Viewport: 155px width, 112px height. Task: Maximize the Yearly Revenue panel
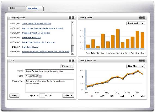[144, 61]
